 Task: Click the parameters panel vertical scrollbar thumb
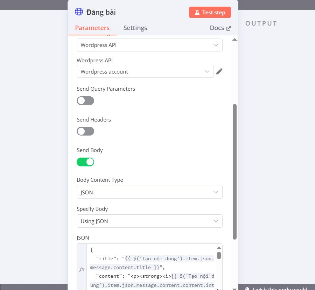point(234,172)
